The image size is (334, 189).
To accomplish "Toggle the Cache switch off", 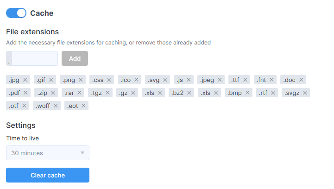I will tap(16, 13).
